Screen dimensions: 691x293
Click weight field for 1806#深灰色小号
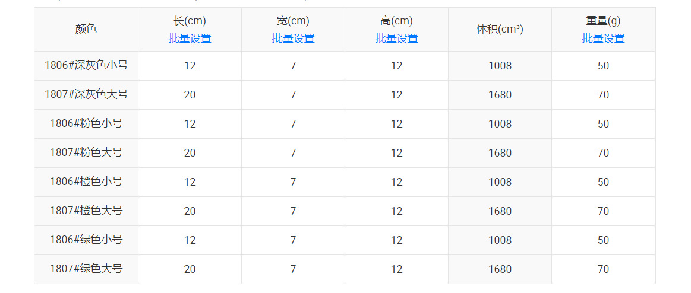click(603, 66)
